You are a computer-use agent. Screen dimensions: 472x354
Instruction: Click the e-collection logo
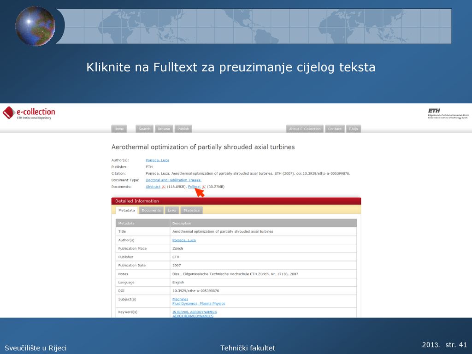click(29, 113)
